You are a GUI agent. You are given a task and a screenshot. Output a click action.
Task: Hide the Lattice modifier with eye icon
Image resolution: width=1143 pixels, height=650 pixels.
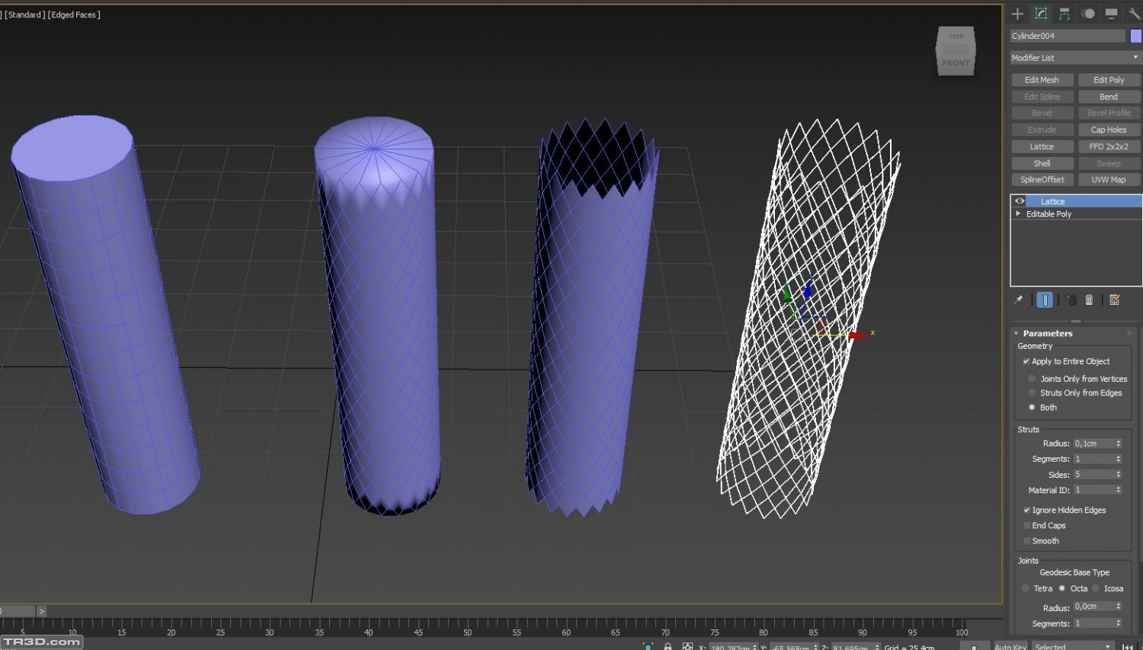[x=1020, y=201]
